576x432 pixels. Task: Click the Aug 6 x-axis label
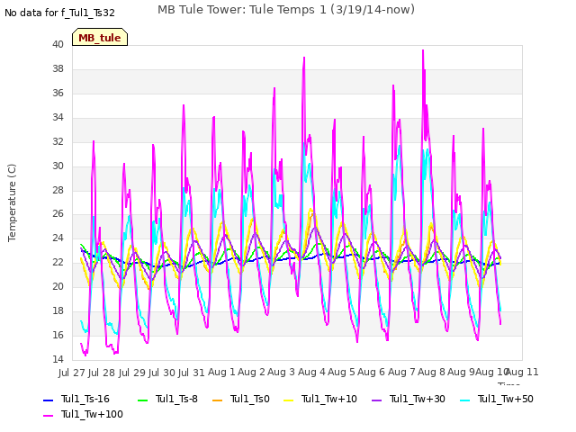click(x=372, y=372)
